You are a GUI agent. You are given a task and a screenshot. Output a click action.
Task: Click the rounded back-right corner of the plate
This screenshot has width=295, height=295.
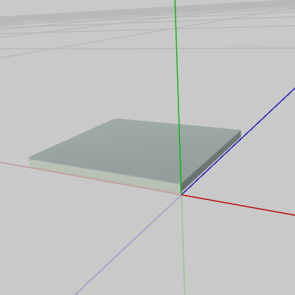238,131
